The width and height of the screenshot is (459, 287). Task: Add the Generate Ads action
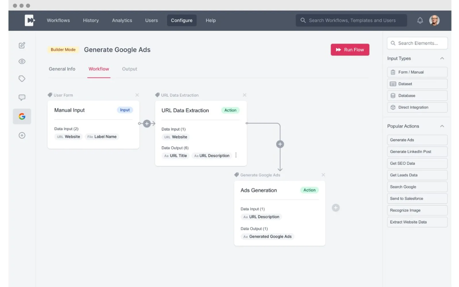[x=417, y=140]
